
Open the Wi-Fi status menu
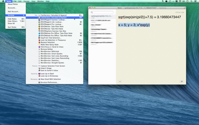tap(180, 1)
